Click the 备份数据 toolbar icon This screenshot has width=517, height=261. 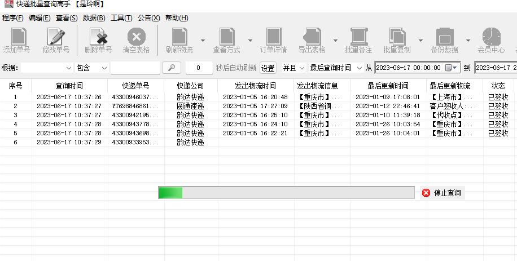(444, 36)
